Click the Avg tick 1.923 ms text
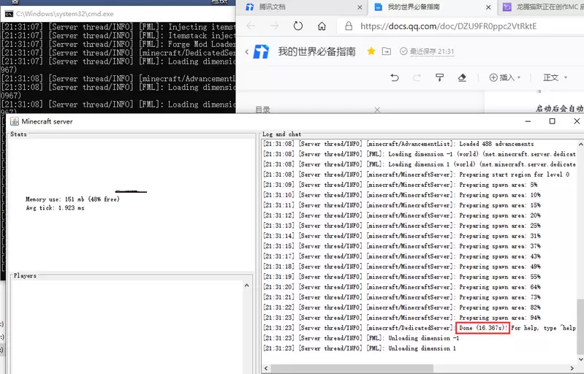The height and width of the screenshot is (374, 584). tap(55, 208)
